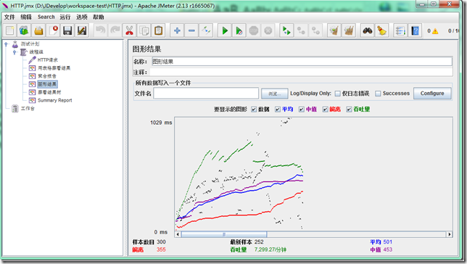Open the 编辑 menu
This screenshot has width=467, height=264.
[x=26, y=17]
